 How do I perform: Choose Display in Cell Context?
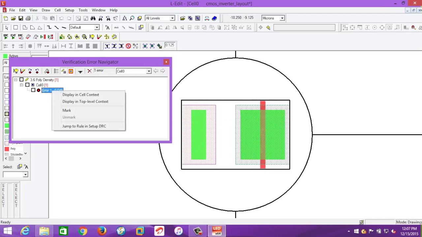coord(81,95)
